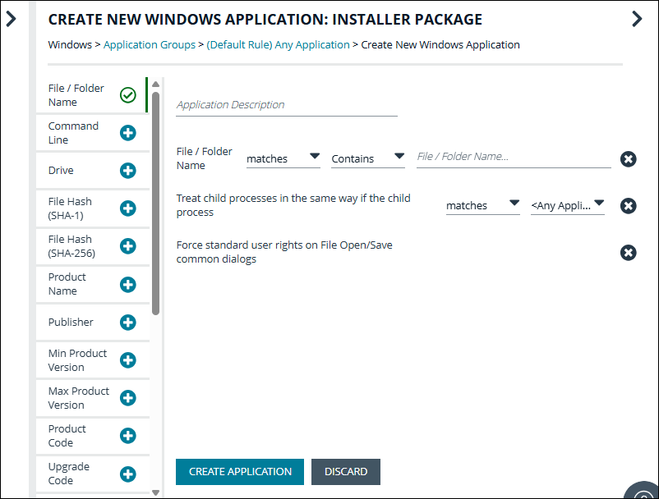Screen dimensions: 659x499
Task: Open the Contains dropdown
Action: 367,158
